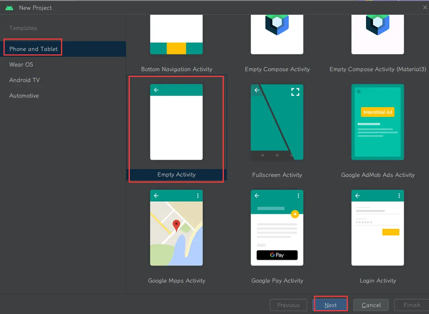Switch to Wear OS templates

tap(21, 65)
